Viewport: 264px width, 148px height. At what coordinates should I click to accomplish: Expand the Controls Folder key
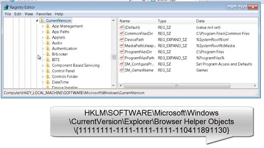[43, 76]
